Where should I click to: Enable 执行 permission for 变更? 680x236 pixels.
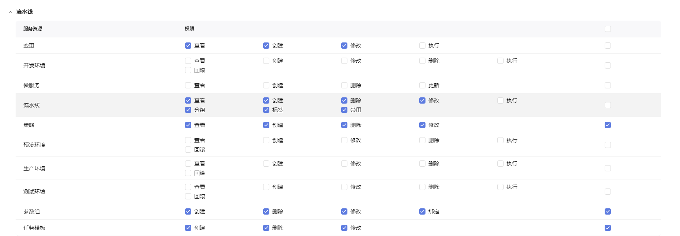(422, 46)
